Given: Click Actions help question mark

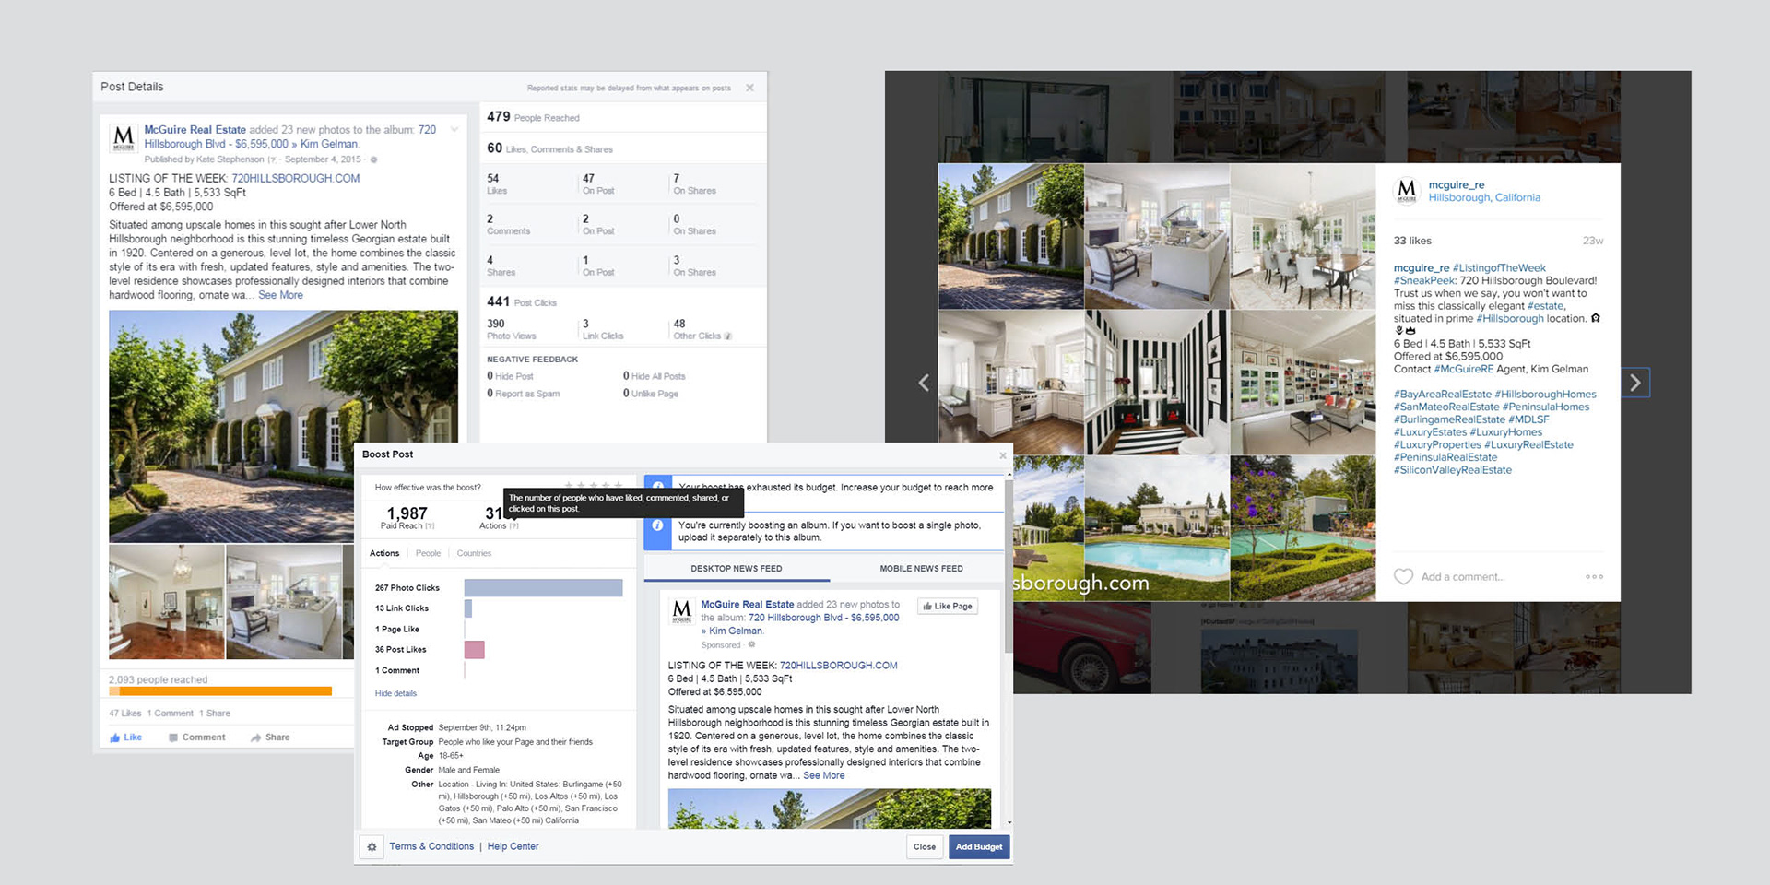Looking at the screenshot, I should 513,526.
